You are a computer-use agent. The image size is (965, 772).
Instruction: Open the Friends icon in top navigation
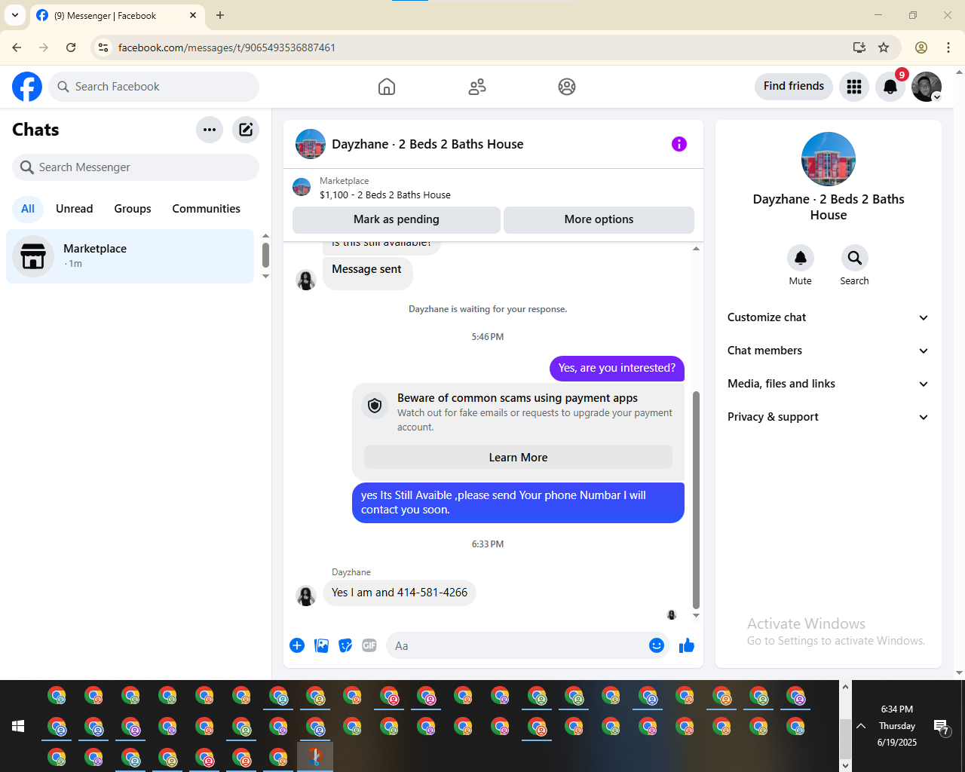[477, 87]
